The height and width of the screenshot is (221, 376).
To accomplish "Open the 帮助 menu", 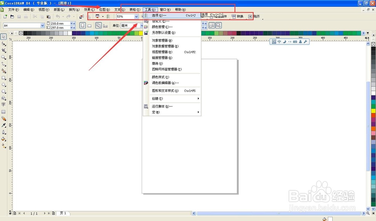I will coord(180,10).
